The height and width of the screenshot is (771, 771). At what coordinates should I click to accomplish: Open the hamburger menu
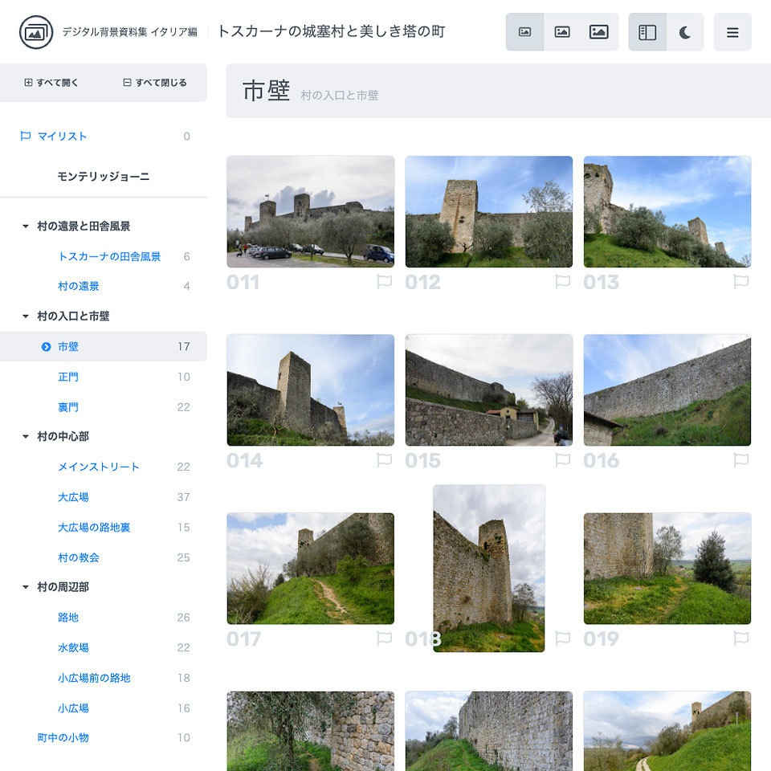pos(732,32)
